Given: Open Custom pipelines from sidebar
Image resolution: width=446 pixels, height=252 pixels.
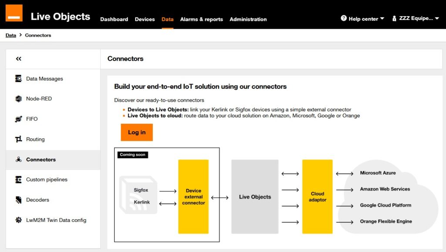Looking at the screenshot, I should 47,180.
